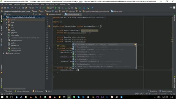Open the Android Monitor tool window
Screen dimensions: 176x99
(x=22, y=91)
